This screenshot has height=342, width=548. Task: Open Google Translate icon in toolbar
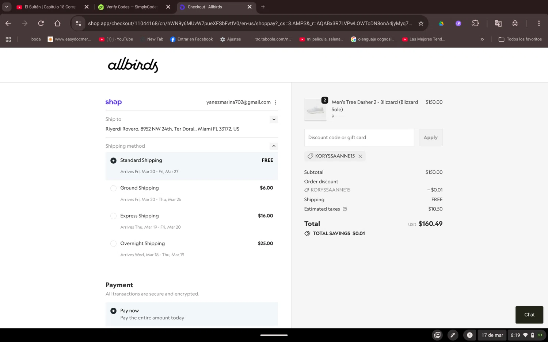click(498, 23)
